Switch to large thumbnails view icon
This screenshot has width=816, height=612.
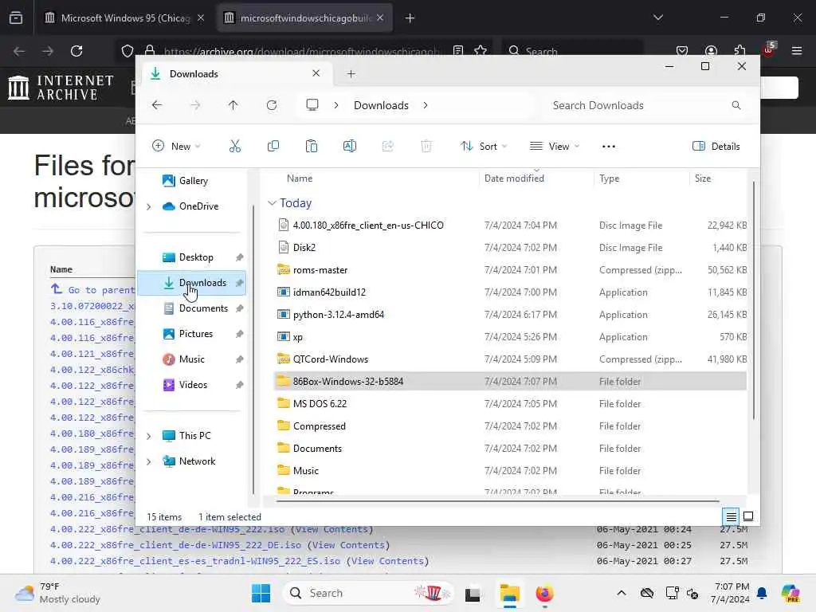(x=748, y=516)
